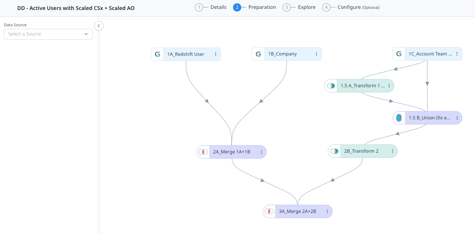
Task: Click the Google icon on 1B_Company node
Action: click(258, 54)
